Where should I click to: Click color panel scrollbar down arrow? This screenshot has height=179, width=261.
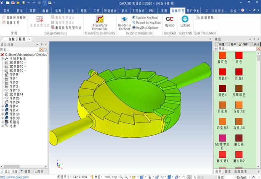point(258,166)
